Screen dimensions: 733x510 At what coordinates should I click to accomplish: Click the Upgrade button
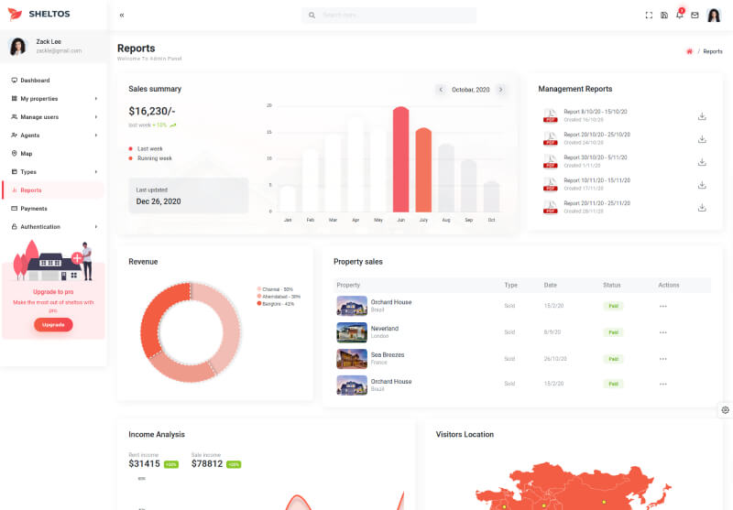53,324
